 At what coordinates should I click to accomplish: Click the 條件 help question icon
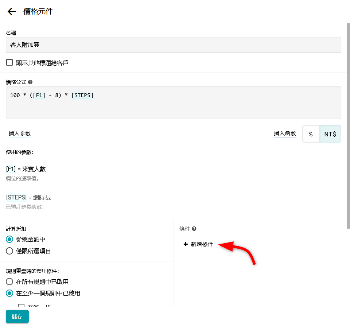[194, 229]
